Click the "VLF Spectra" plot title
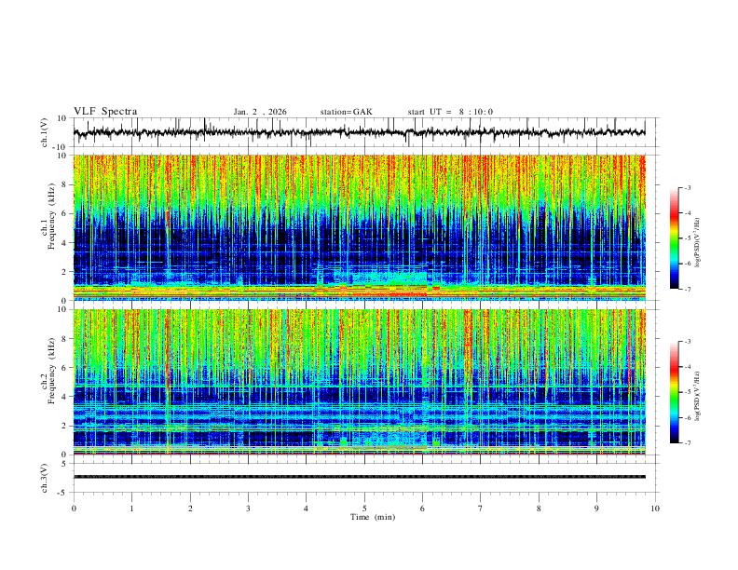Screen dimensions: 738x570 tap(105, 112)
